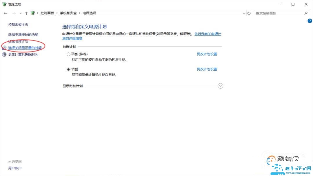Open the address bar dropdown arrow
This screenshot has width=313, height=176.
tap(244, 13)
